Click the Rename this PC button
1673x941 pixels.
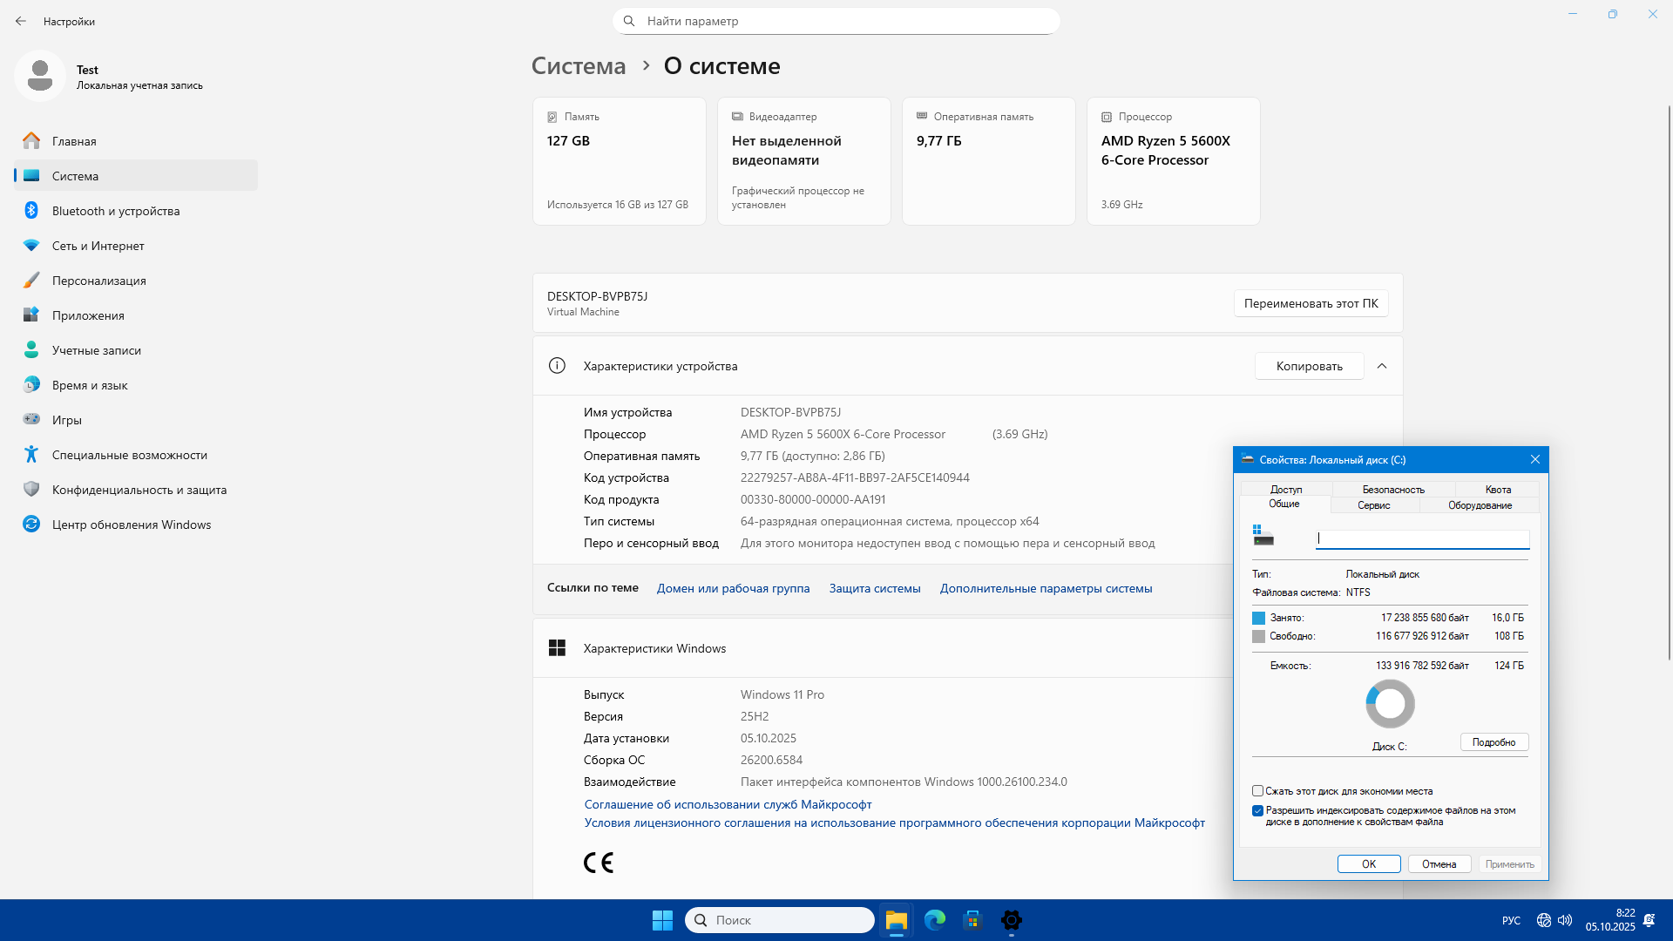[1311, 303]
